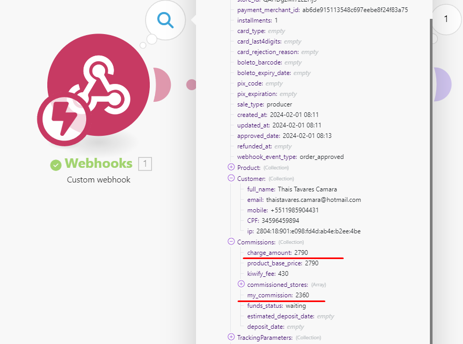Click the commissioned_stores label text

(277, 285)
